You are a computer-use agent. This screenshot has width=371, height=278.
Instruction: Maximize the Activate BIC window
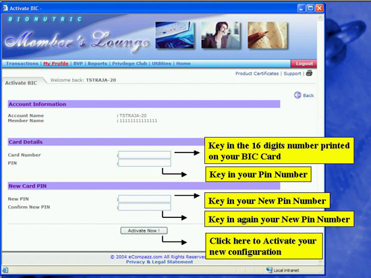click(310, 8)
